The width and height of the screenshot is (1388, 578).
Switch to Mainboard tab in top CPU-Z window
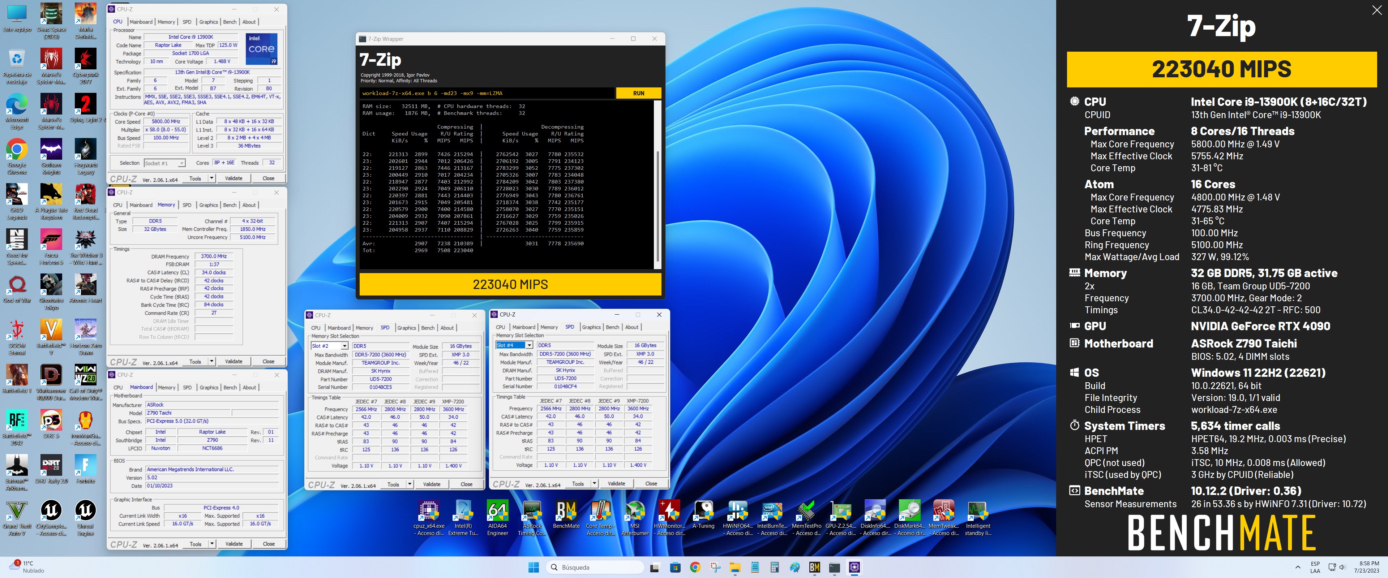pyautogui.click(x=141, y=22)
